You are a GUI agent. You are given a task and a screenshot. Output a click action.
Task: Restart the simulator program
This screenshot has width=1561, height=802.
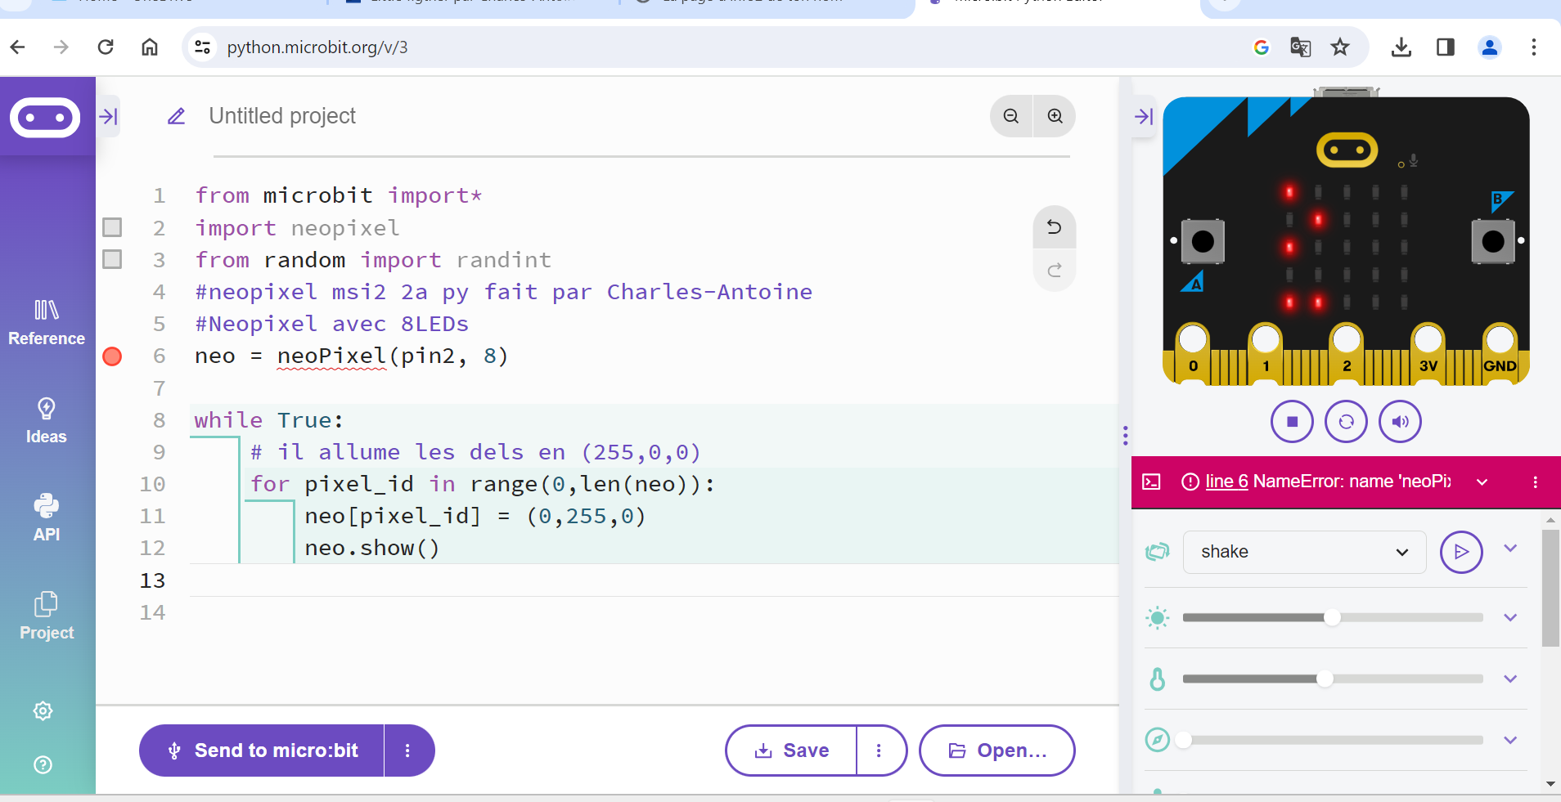pyautogui.click(x=1346, y=422)
